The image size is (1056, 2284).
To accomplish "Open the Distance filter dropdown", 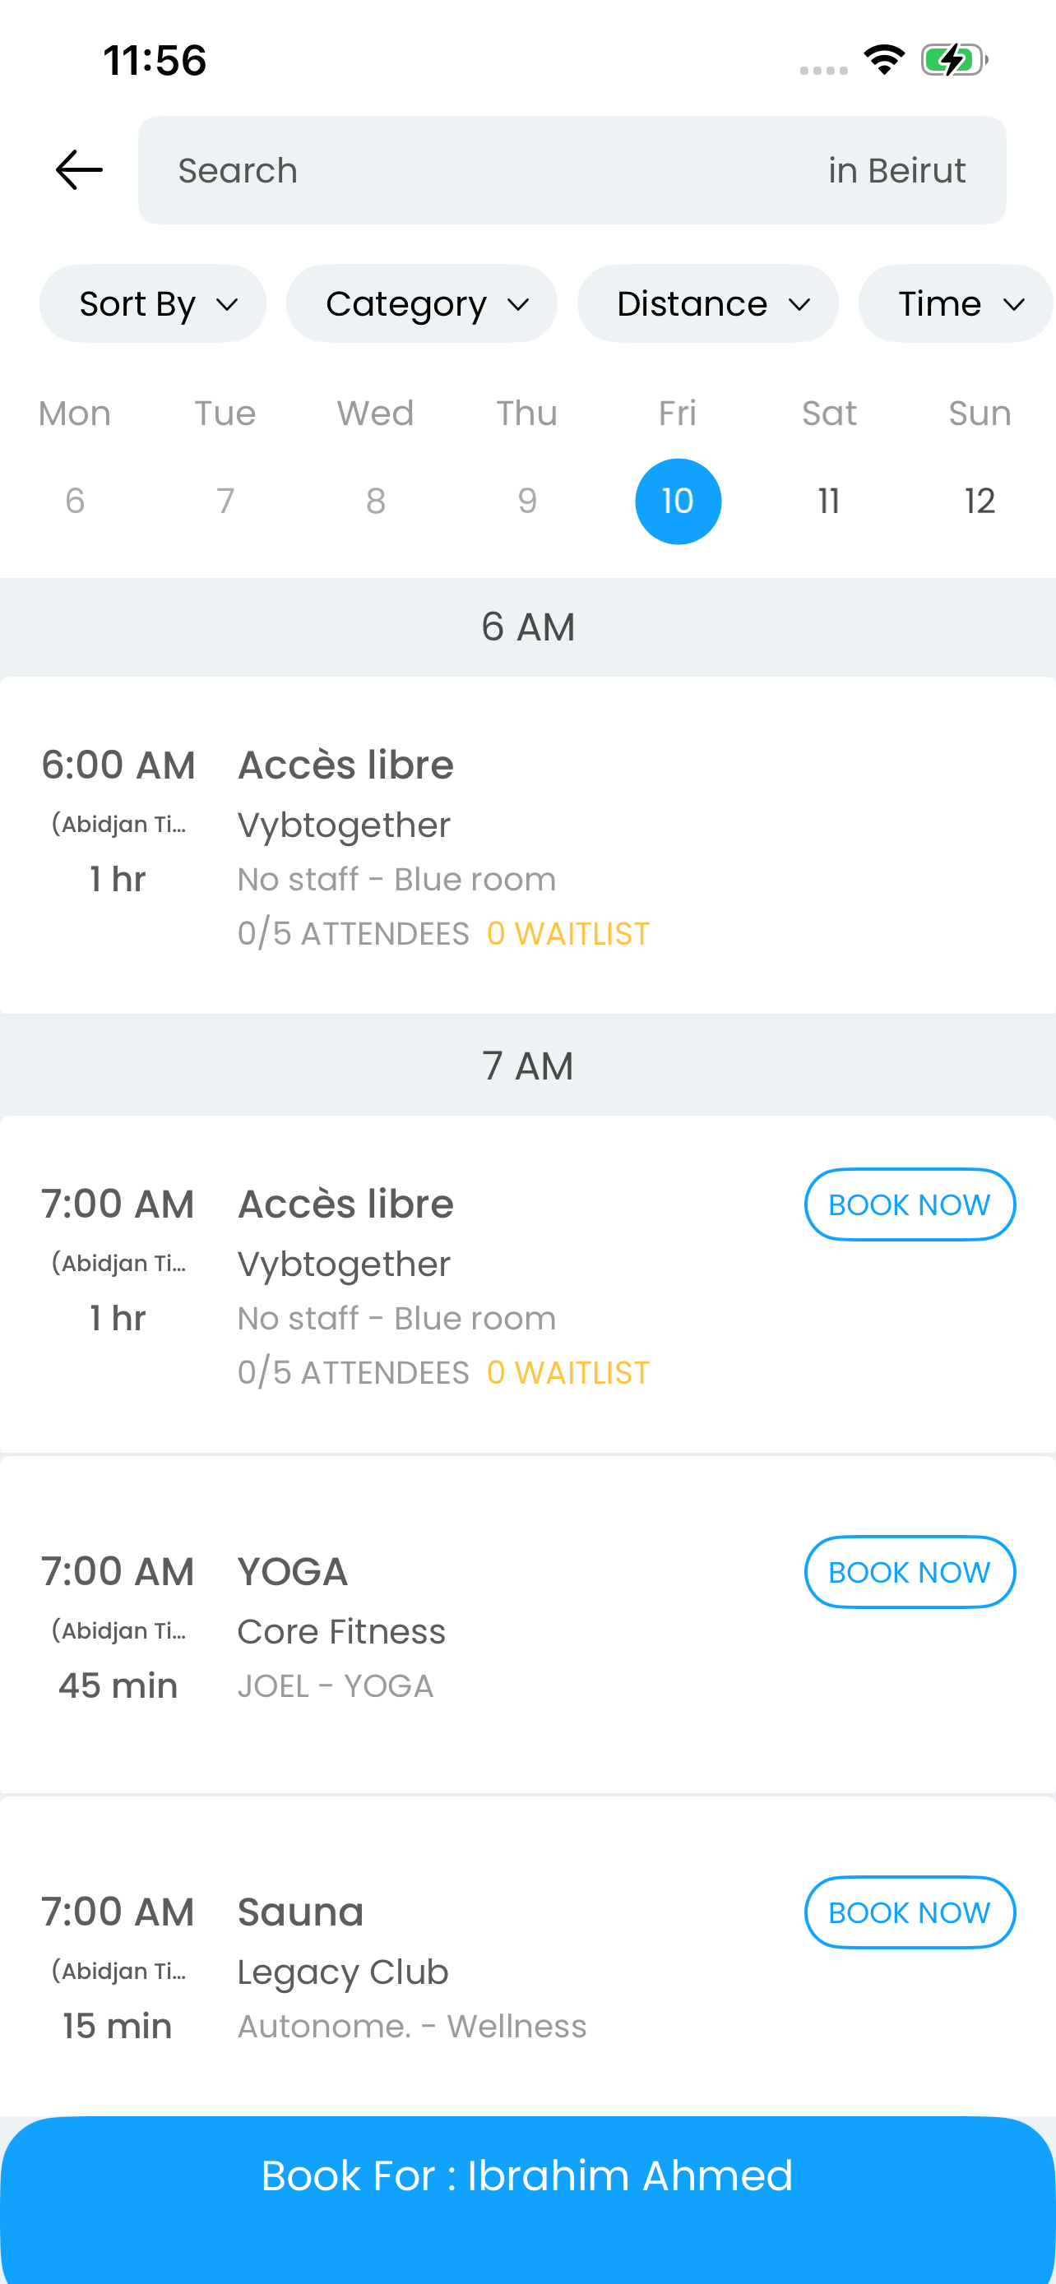I will click(x=707, y=303).
